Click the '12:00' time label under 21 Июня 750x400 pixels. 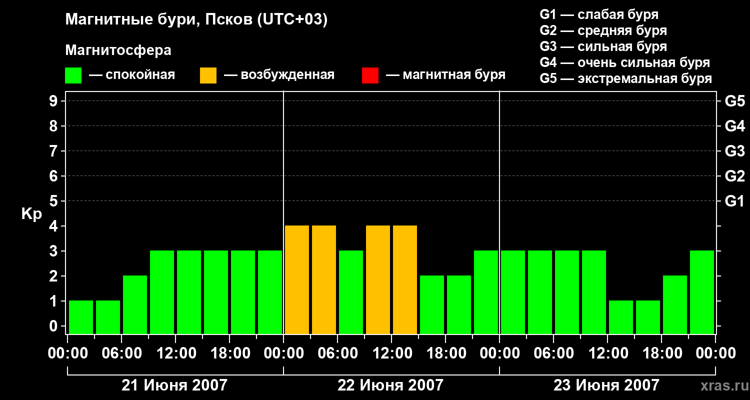coord(175,353)
